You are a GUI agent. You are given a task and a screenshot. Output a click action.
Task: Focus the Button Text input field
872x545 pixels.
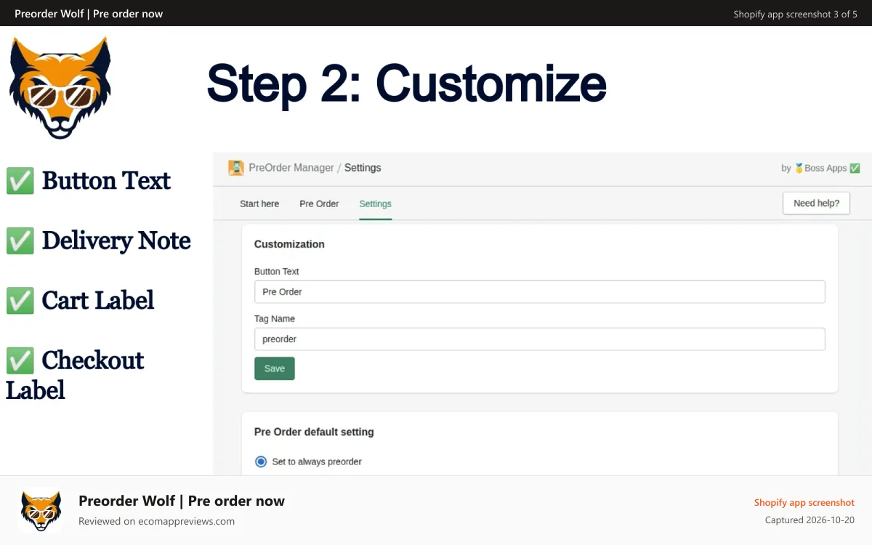540,292
